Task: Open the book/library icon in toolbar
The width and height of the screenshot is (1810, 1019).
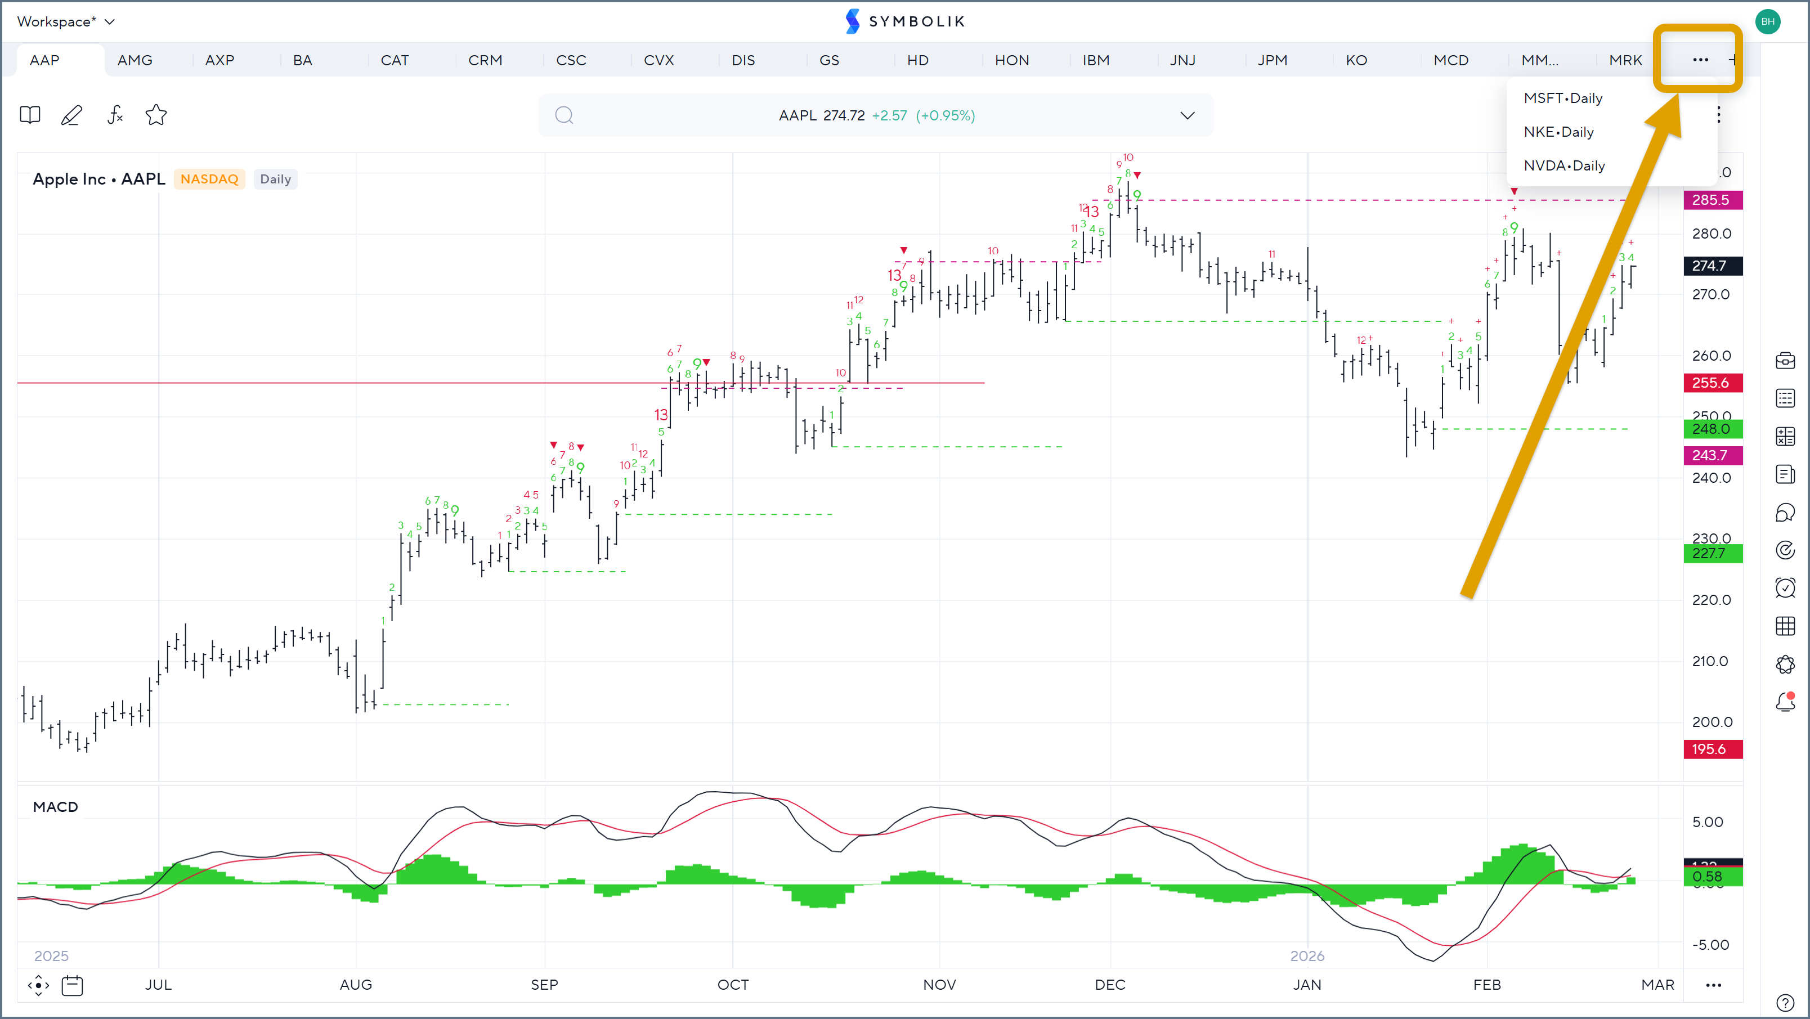Action: coord(29,114)
